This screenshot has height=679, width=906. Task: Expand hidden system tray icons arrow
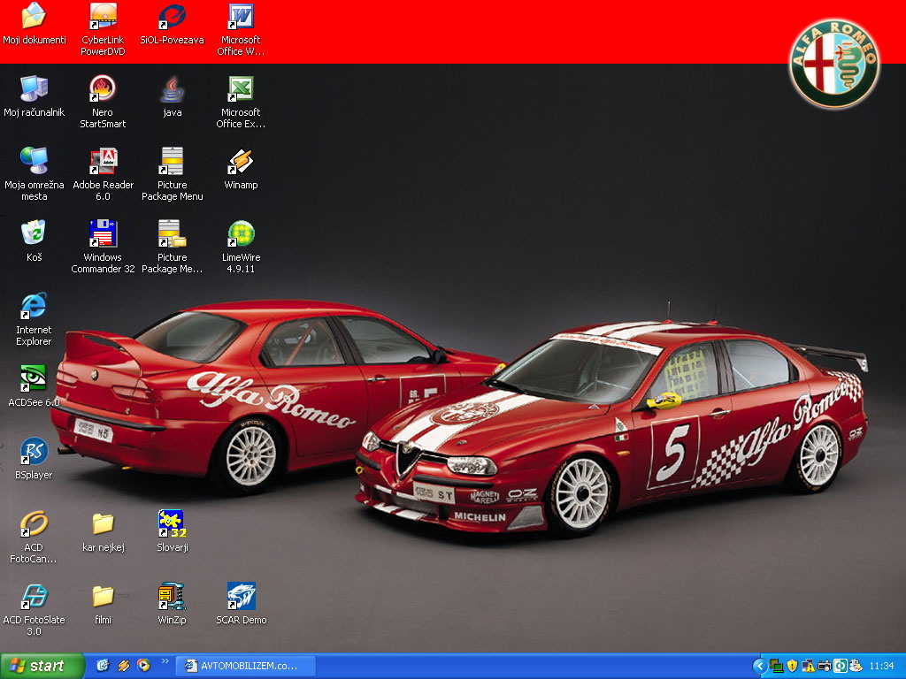pyautogui.click(x=760, y=667)
